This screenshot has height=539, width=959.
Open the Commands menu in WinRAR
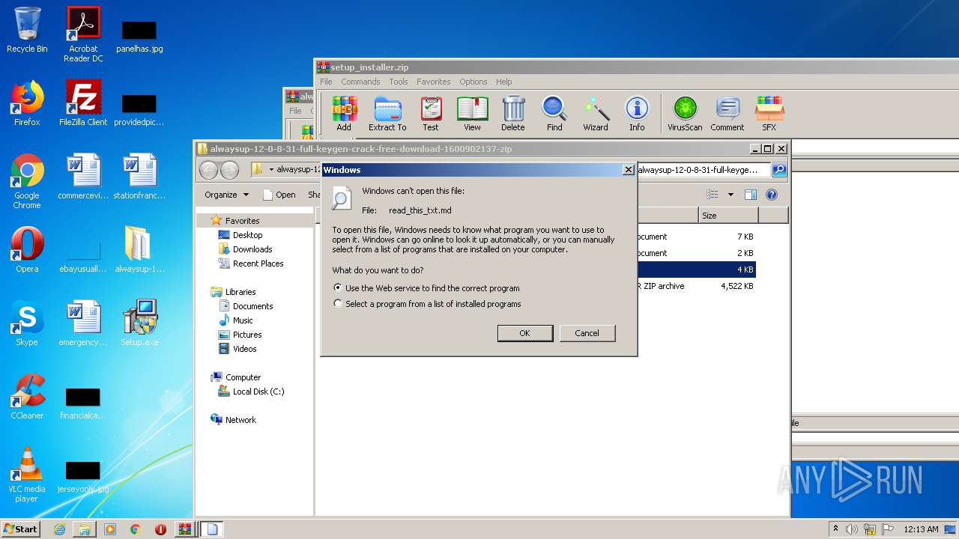[x=360, y=82]
